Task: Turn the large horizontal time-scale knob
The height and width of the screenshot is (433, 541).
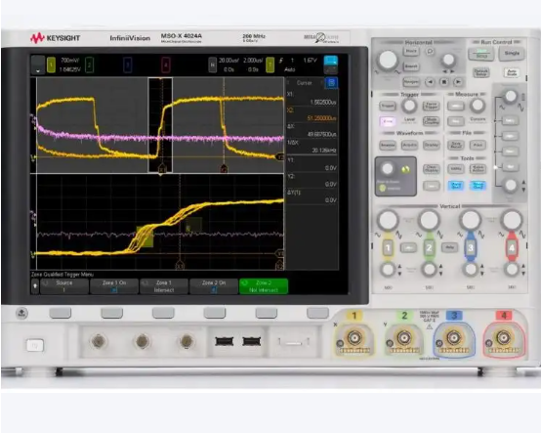Action: (388, 60)
